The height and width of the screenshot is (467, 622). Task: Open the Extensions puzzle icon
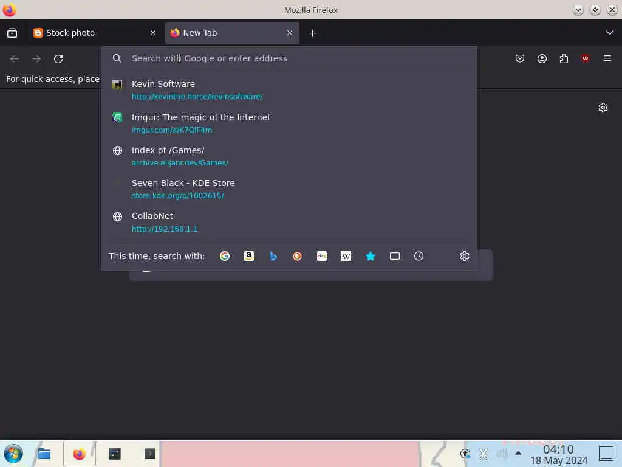pos(564,59)
